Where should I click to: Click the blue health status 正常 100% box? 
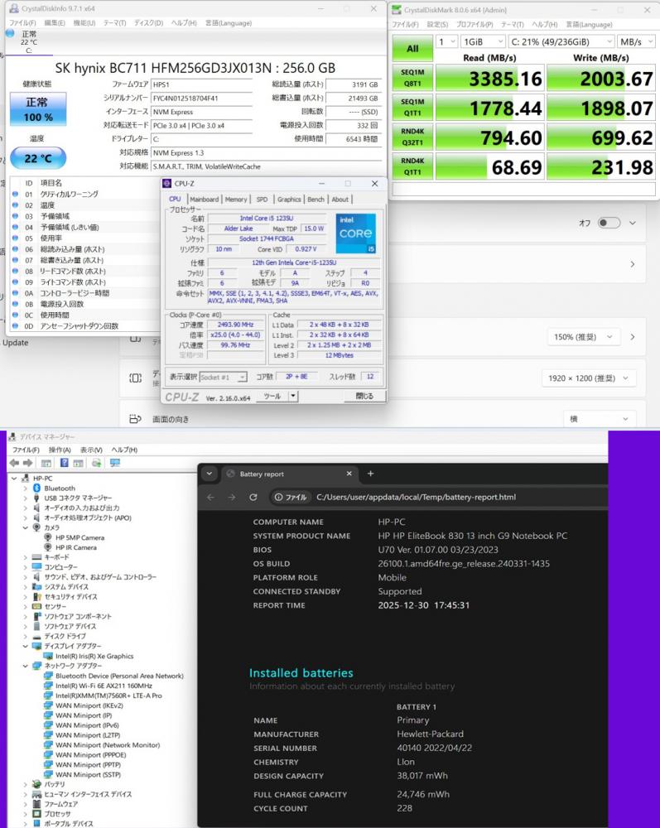coord(36,110)
